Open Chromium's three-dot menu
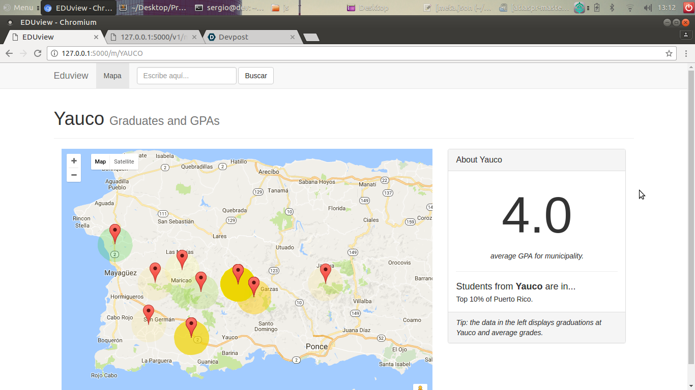This screenshot has height=390, width=695. point(686,53)
